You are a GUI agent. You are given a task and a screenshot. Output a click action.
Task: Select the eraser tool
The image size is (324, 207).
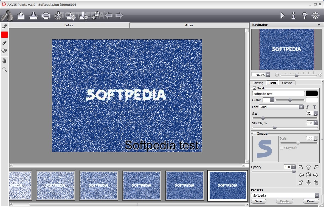[x=4, y=43]
